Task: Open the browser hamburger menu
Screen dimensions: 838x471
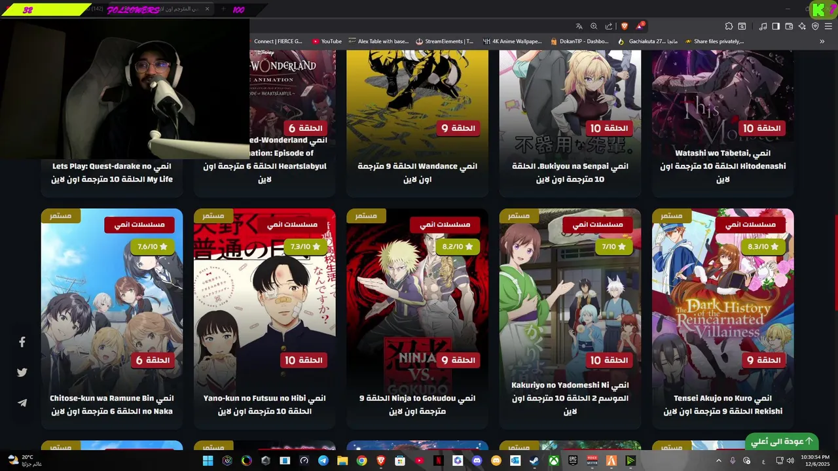Action: [829, 26]
